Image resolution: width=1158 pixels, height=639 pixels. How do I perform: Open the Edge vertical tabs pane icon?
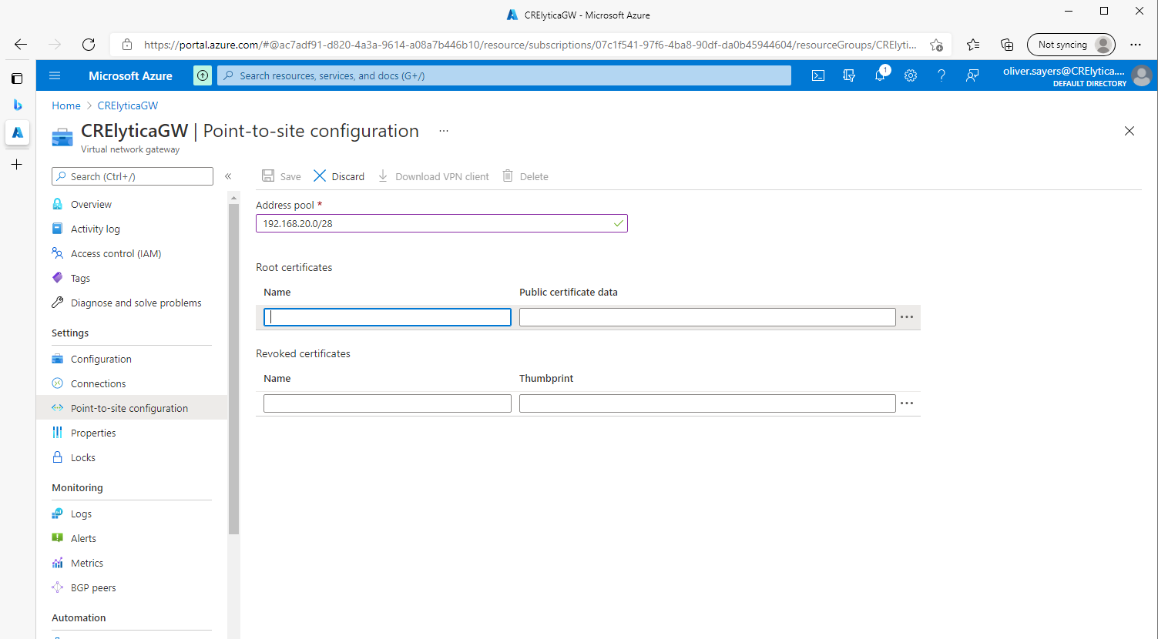tap(17, 79)
